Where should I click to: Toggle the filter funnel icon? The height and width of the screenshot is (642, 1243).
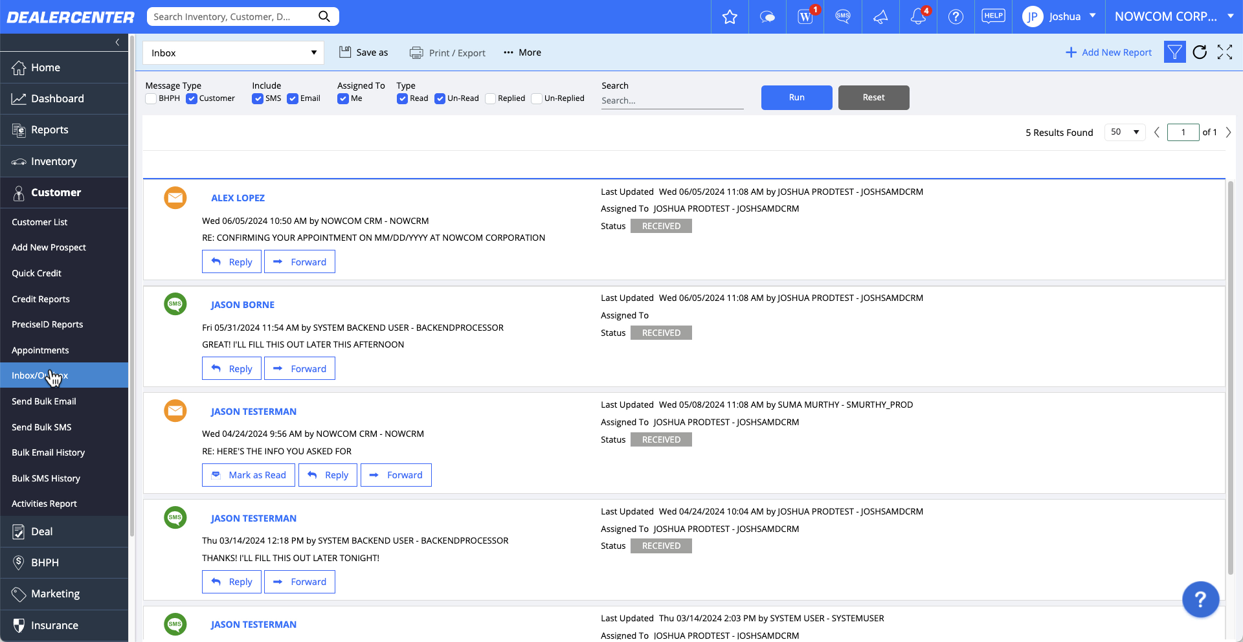pos(1174,52)
